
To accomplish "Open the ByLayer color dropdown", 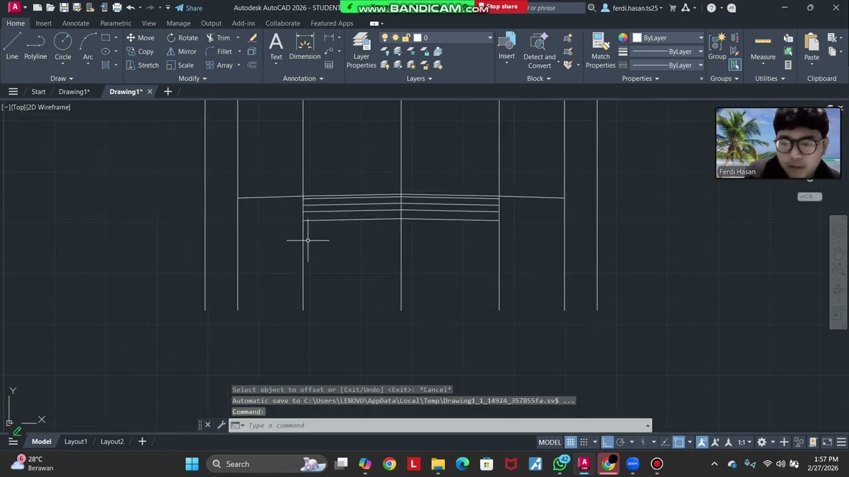I will click(668, 38).
